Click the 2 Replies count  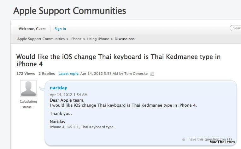click(47, 74)
